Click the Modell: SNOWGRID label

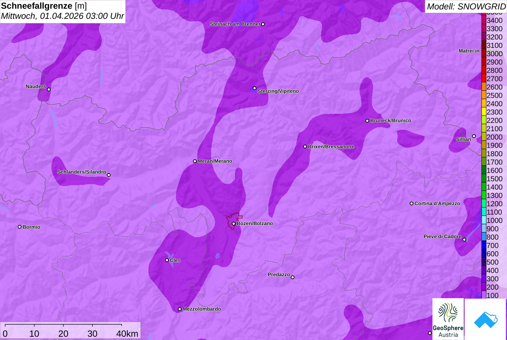pyautogui.click(x=466, y=7)
